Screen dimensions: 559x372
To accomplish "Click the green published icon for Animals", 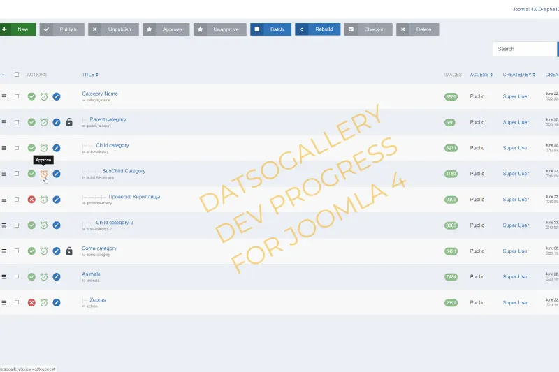I will [x=31, y=277].
